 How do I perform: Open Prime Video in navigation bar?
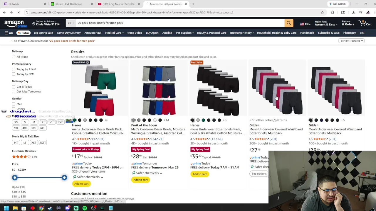(x=134, y=33)
